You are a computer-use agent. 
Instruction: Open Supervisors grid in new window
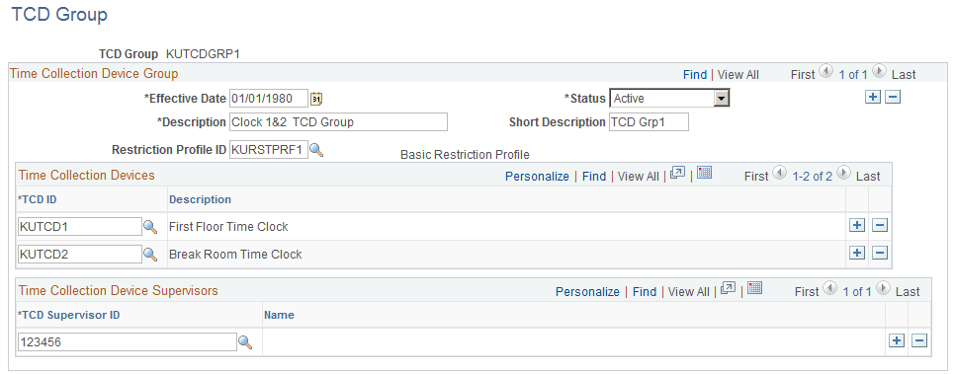pyautogui.click(x=728, y=288)
